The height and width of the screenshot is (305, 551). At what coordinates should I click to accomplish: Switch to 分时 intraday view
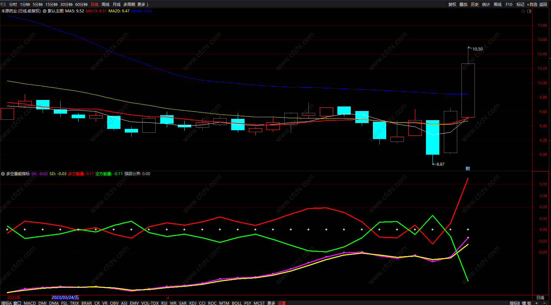[13, 5]
